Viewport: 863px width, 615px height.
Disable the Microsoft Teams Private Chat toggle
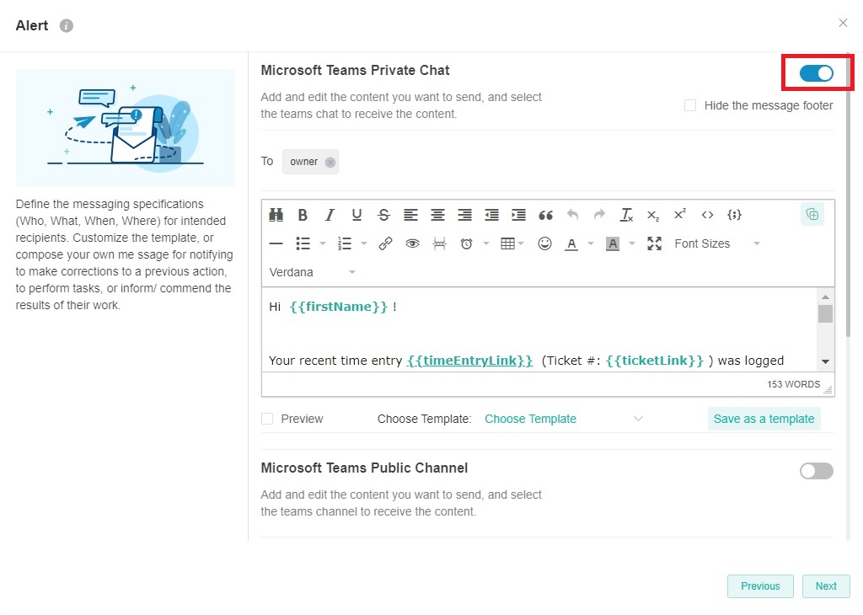tap(816, 73)
